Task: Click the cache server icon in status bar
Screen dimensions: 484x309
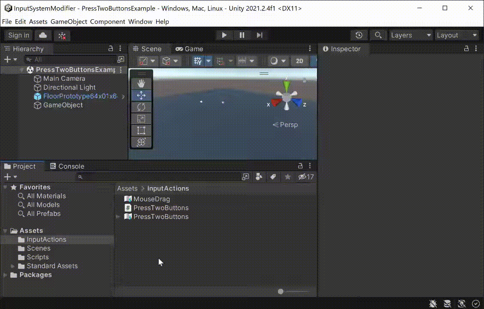Action: 447,303
